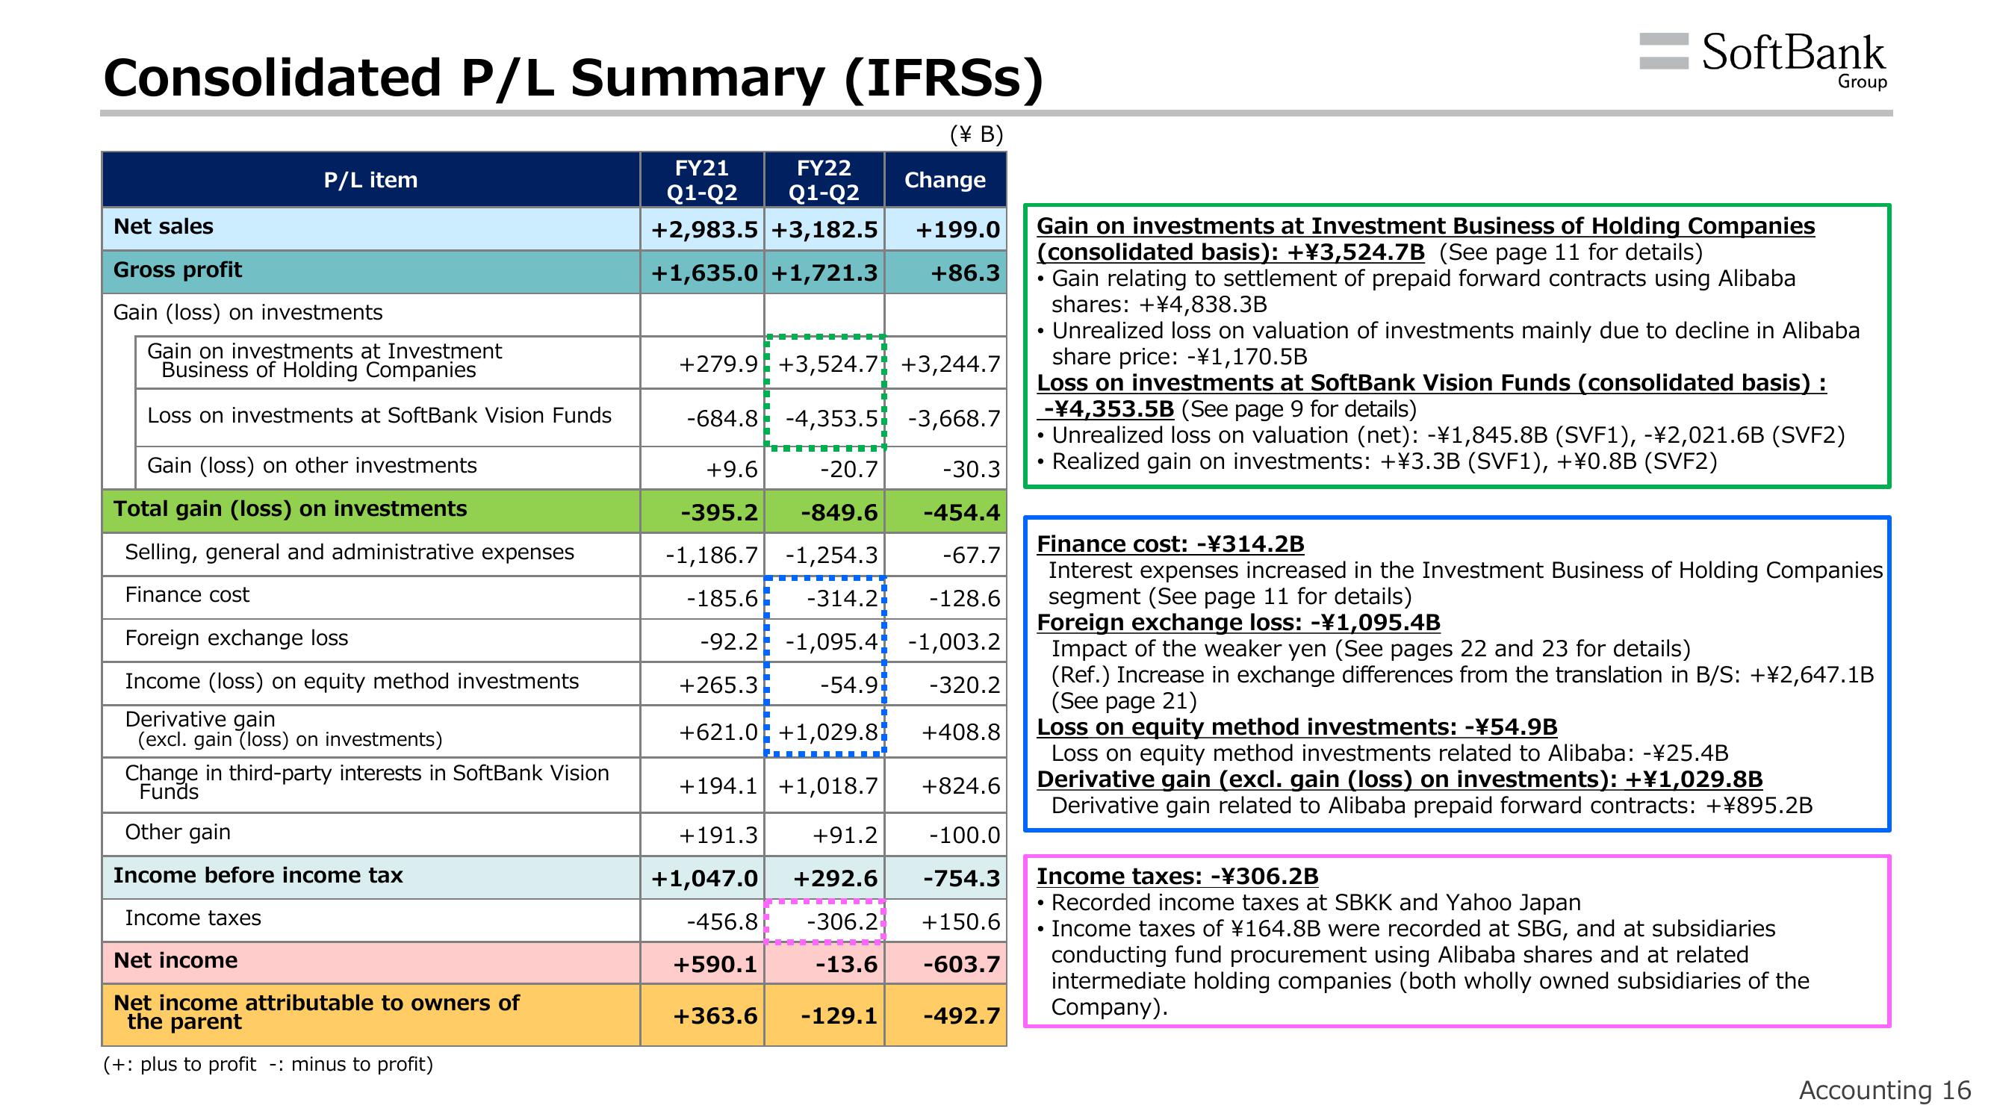
Task: Click '(See page 11 for details)' in green box
Action: tap(1571, 252)
